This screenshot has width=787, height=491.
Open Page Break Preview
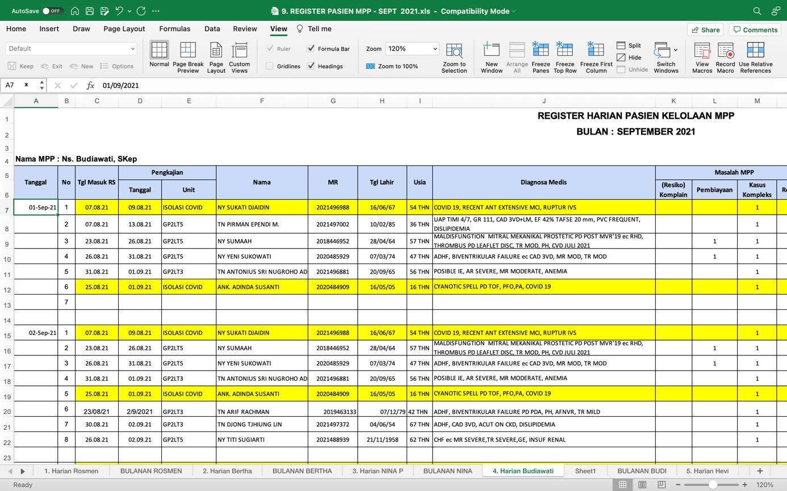click(x=188, y=57)
